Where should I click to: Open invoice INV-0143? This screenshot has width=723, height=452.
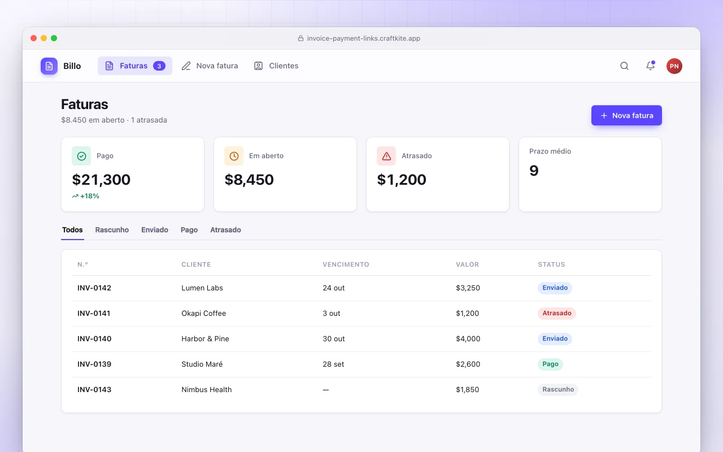coord(94,390)
